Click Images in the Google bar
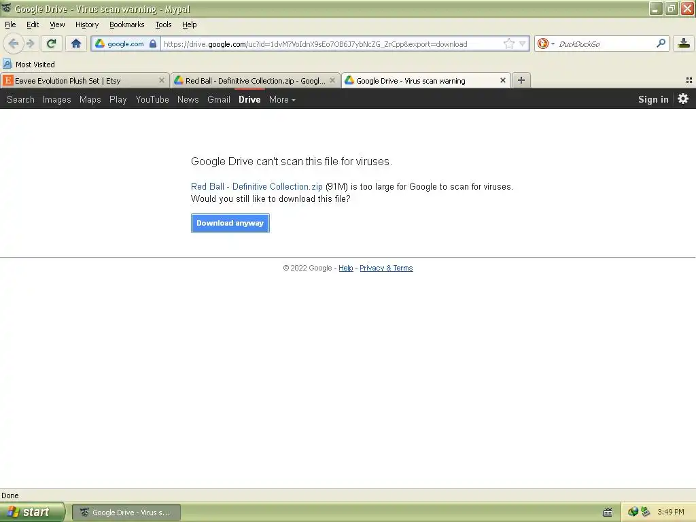The width and height of the screenshot is (696, 522). pyautogui.click(x=57, y=99)
